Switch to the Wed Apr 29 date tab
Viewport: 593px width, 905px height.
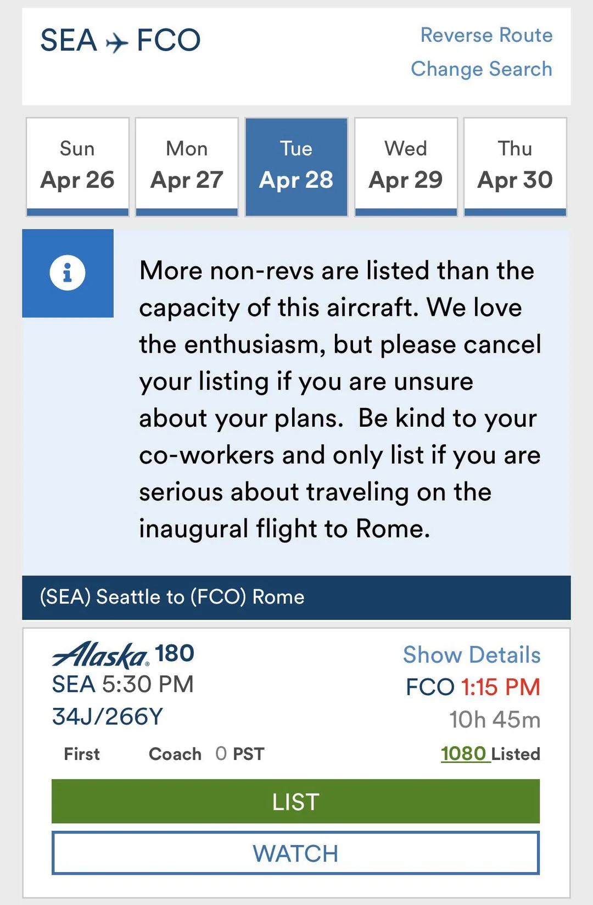[406, 166]
